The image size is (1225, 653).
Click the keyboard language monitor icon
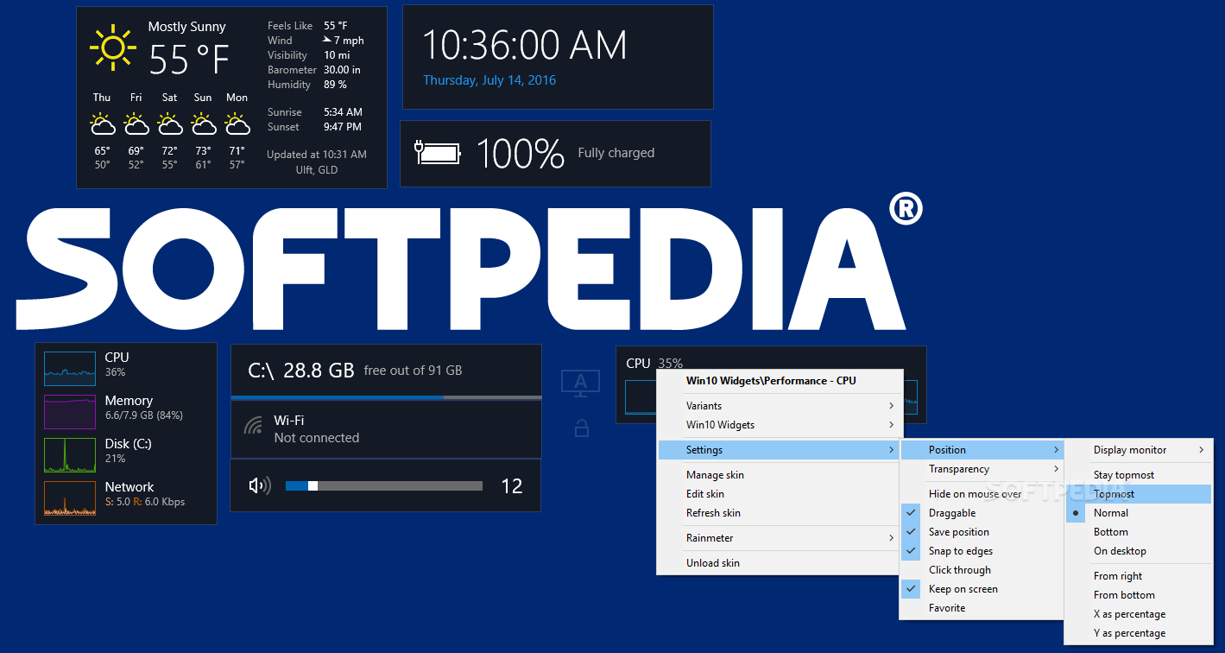click(580, 384)
